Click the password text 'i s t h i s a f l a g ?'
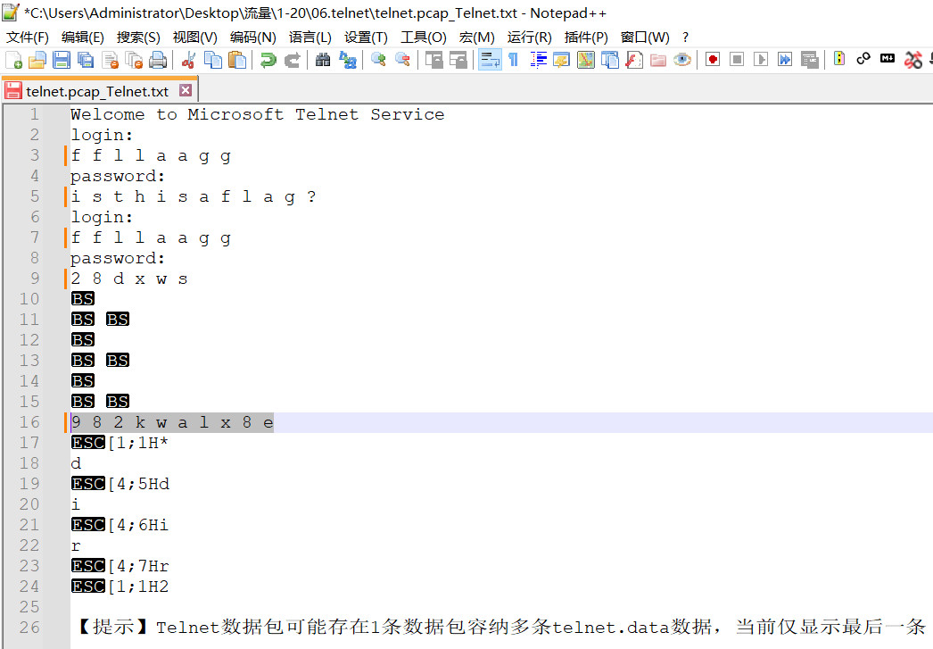Viewport: 933px width, 649px height. click(194, 196)
